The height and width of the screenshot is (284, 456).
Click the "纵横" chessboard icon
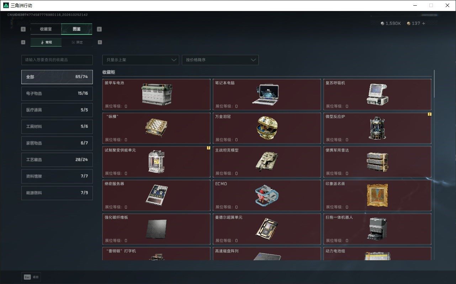click(x=157, y=128)
